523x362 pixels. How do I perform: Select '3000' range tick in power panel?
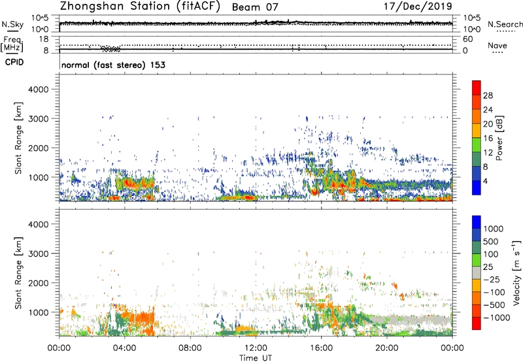38,119
